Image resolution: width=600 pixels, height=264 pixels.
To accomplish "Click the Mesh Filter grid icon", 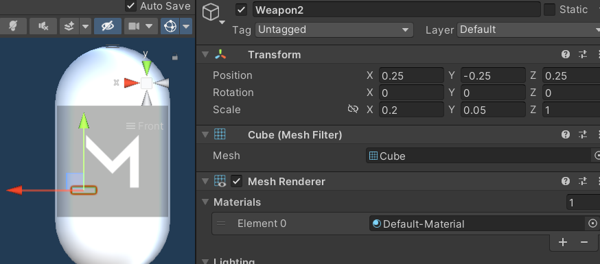I will click(x=220, y=134).
